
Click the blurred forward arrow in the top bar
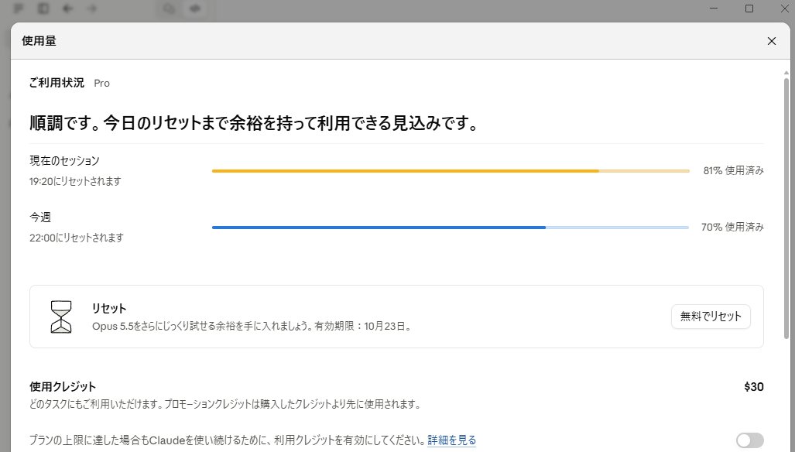[92, 9]
